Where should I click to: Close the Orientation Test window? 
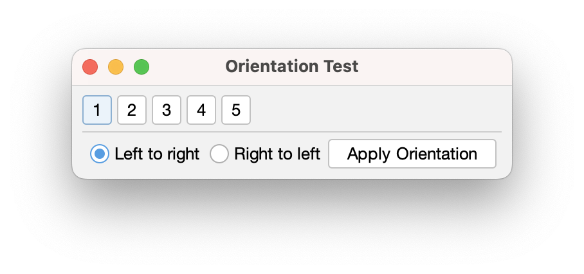point(90,67)
